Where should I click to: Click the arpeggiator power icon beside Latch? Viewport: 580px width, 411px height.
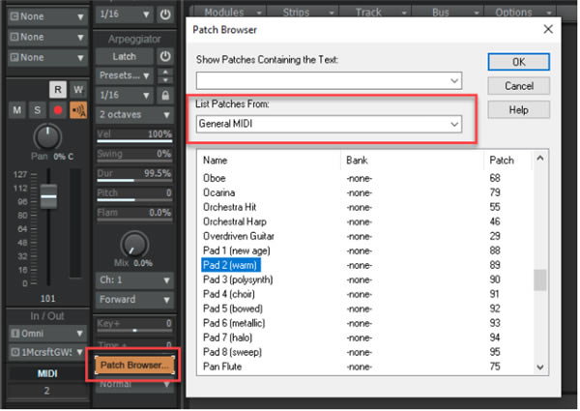pos(165,56)
